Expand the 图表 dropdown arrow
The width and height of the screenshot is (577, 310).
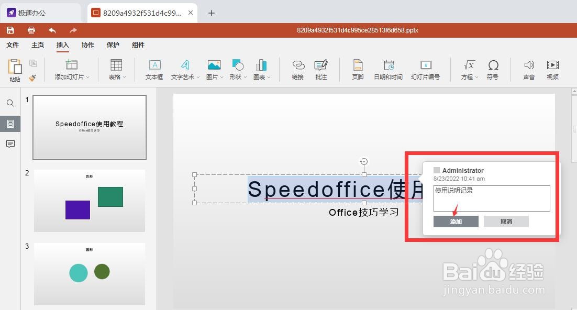click(x=269, y=77)
